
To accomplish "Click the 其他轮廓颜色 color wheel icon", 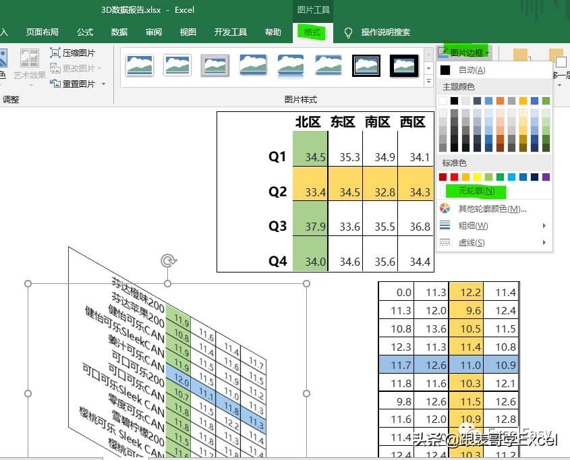I will (x=445, y=208).
